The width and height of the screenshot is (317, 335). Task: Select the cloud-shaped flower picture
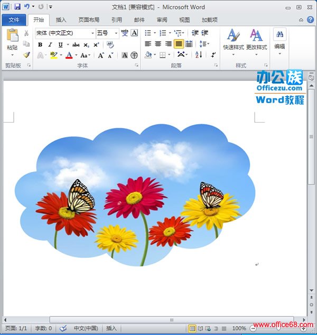135,195
